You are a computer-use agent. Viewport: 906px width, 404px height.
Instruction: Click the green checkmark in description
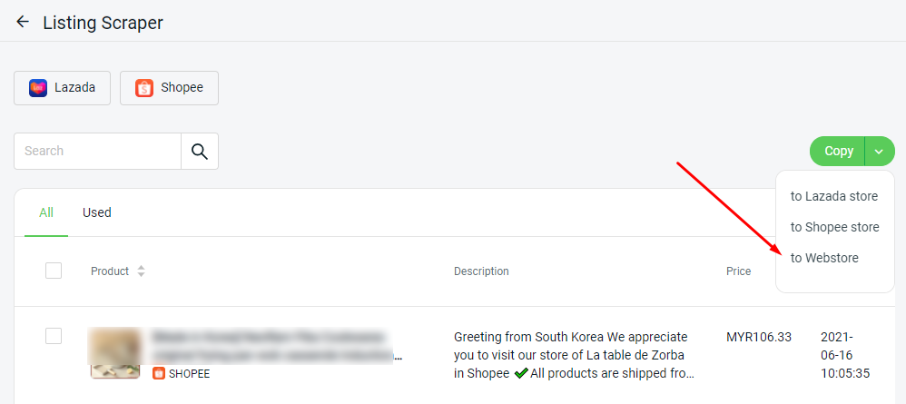tap(521, 373)
